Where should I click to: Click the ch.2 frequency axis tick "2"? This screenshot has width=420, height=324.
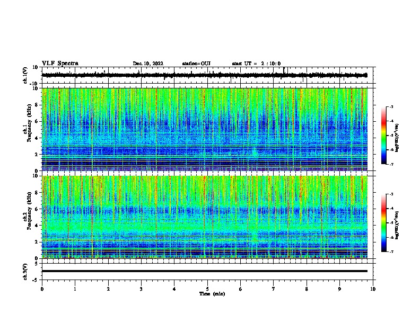pos(37,242)
